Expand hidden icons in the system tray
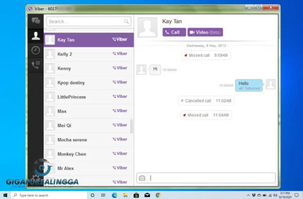Viewport: 303px width, 199px height. tap(248, 195)
